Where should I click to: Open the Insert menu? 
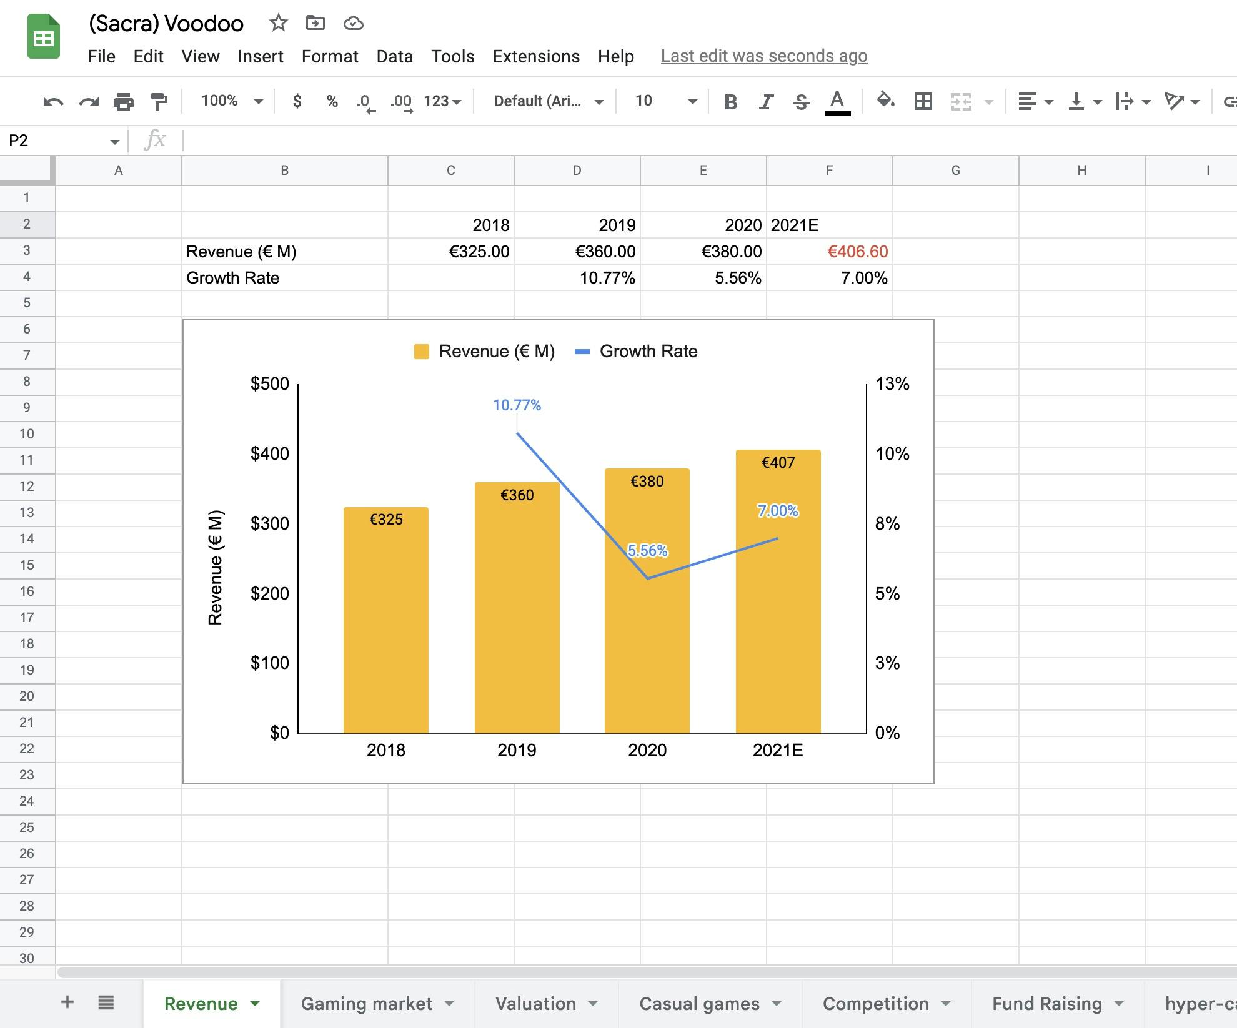click(x=261, y=56)
